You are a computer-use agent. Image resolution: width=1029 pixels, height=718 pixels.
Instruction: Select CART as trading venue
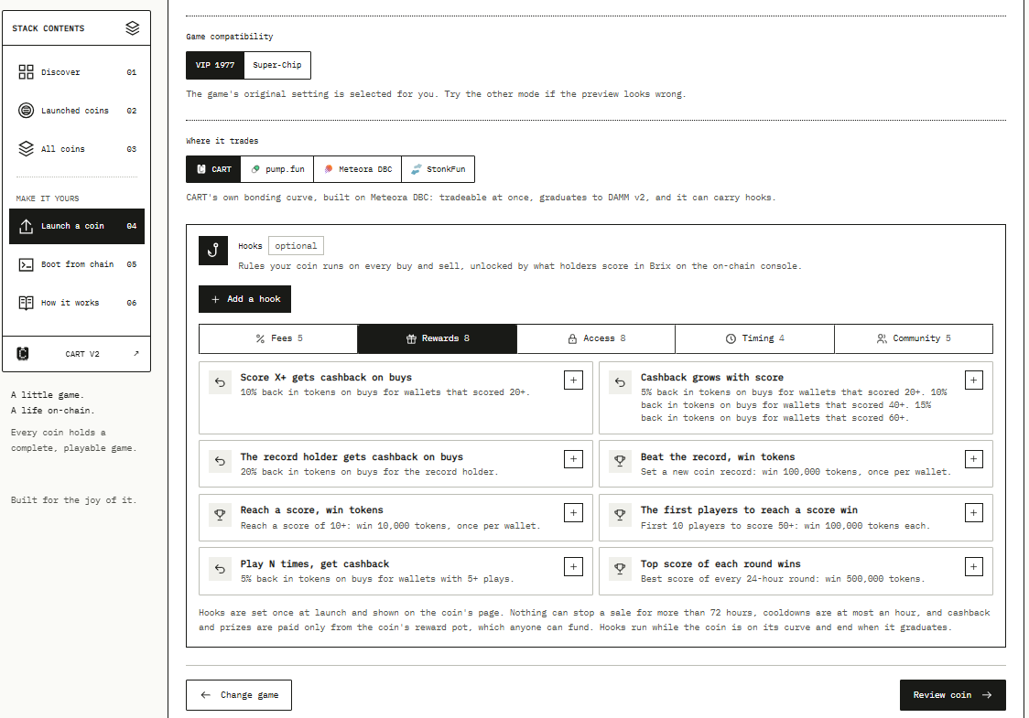213,169
